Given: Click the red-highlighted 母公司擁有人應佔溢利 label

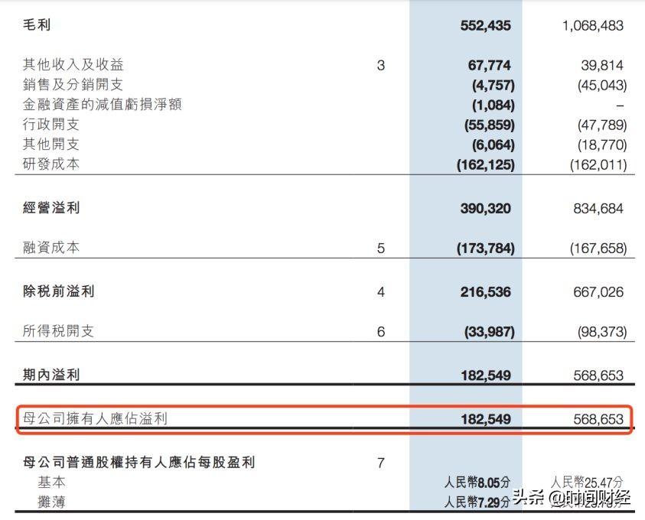Looking at the screenshot, I should click(x=95, y=418).
